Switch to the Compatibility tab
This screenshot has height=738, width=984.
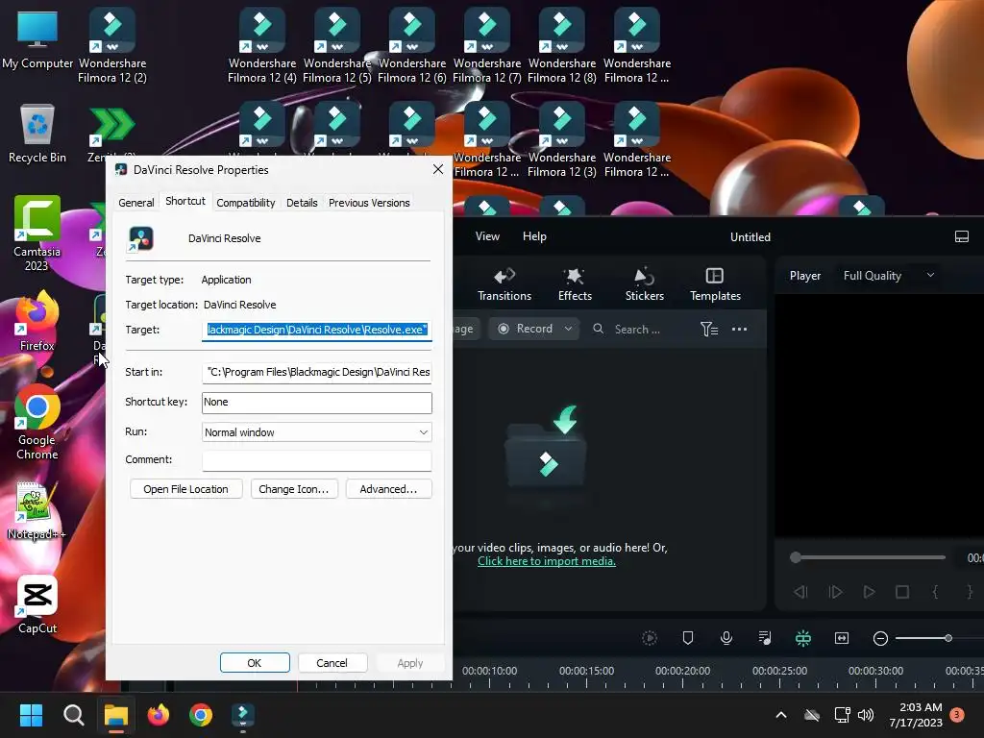245,203
